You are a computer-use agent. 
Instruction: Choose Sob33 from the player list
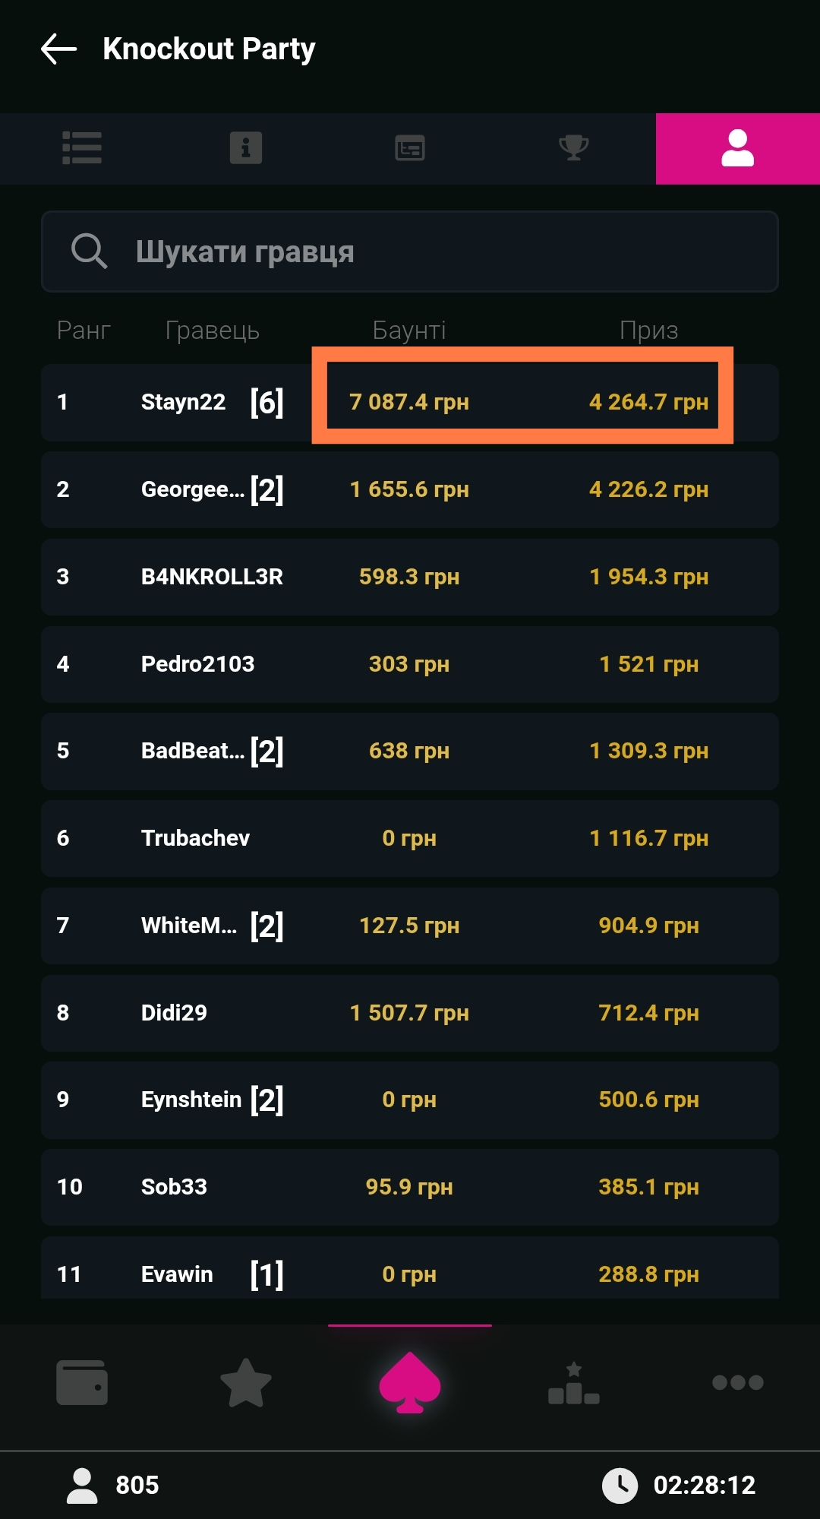click(x=174, y=1187)
